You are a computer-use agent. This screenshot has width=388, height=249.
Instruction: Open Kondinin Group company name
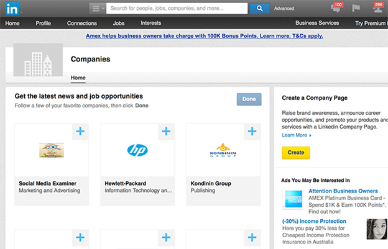(211, 184)
